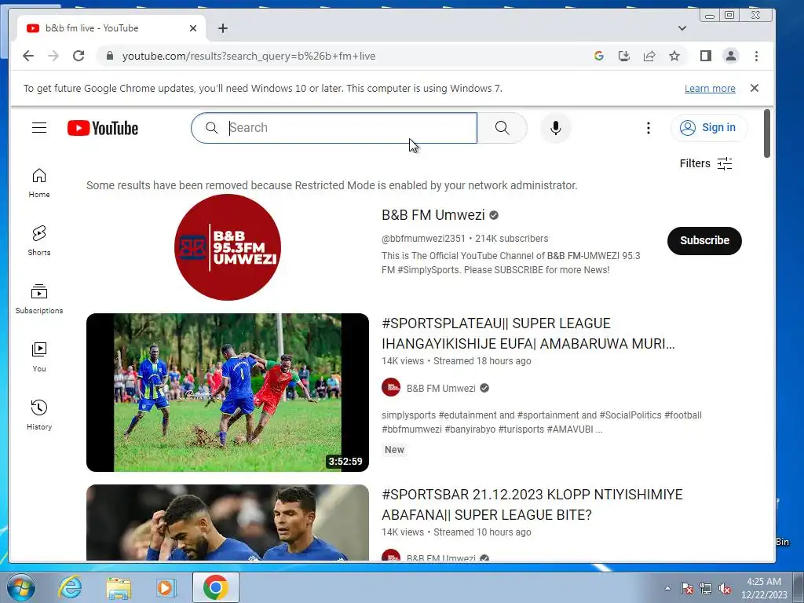The width and height of the screenshot is (804, 603).
Task: Launch Internet Explorer from taskbar
Action: click(x=70, y=587)
